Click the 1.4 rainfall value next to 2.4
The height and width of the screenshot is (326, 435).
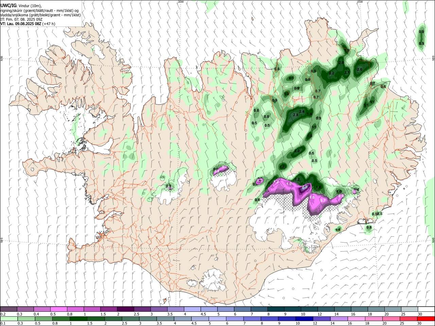coord(309,114)
